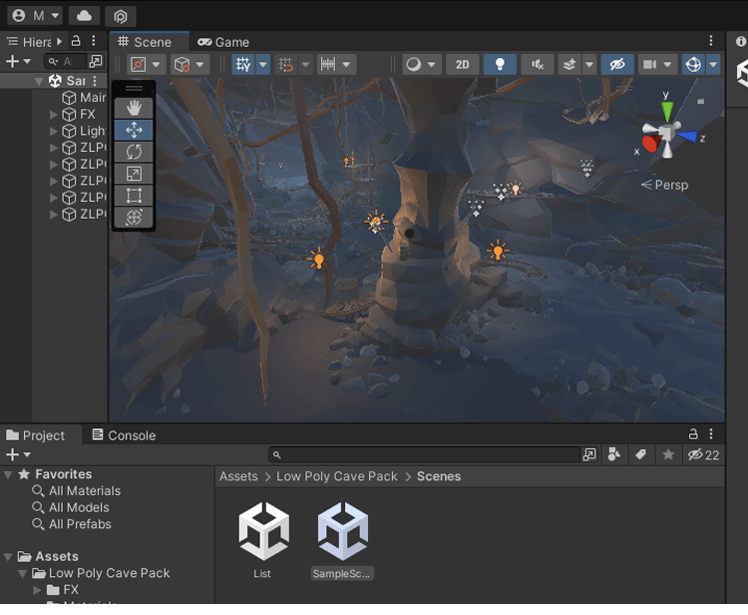
Task: Click the orange point light gizmo left of tower
Action: point(317,260)
